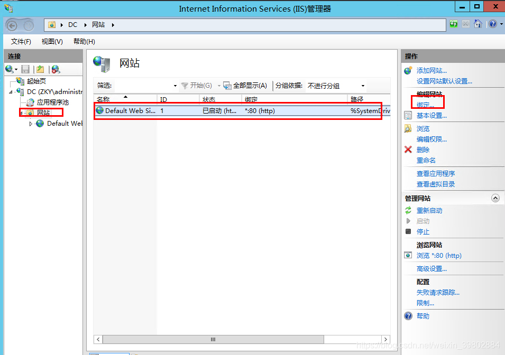The height and width of the screenshot is (355, 505).
Task: Click the save disk icon in the 连接 toolbar
Action: click(25, 69)
